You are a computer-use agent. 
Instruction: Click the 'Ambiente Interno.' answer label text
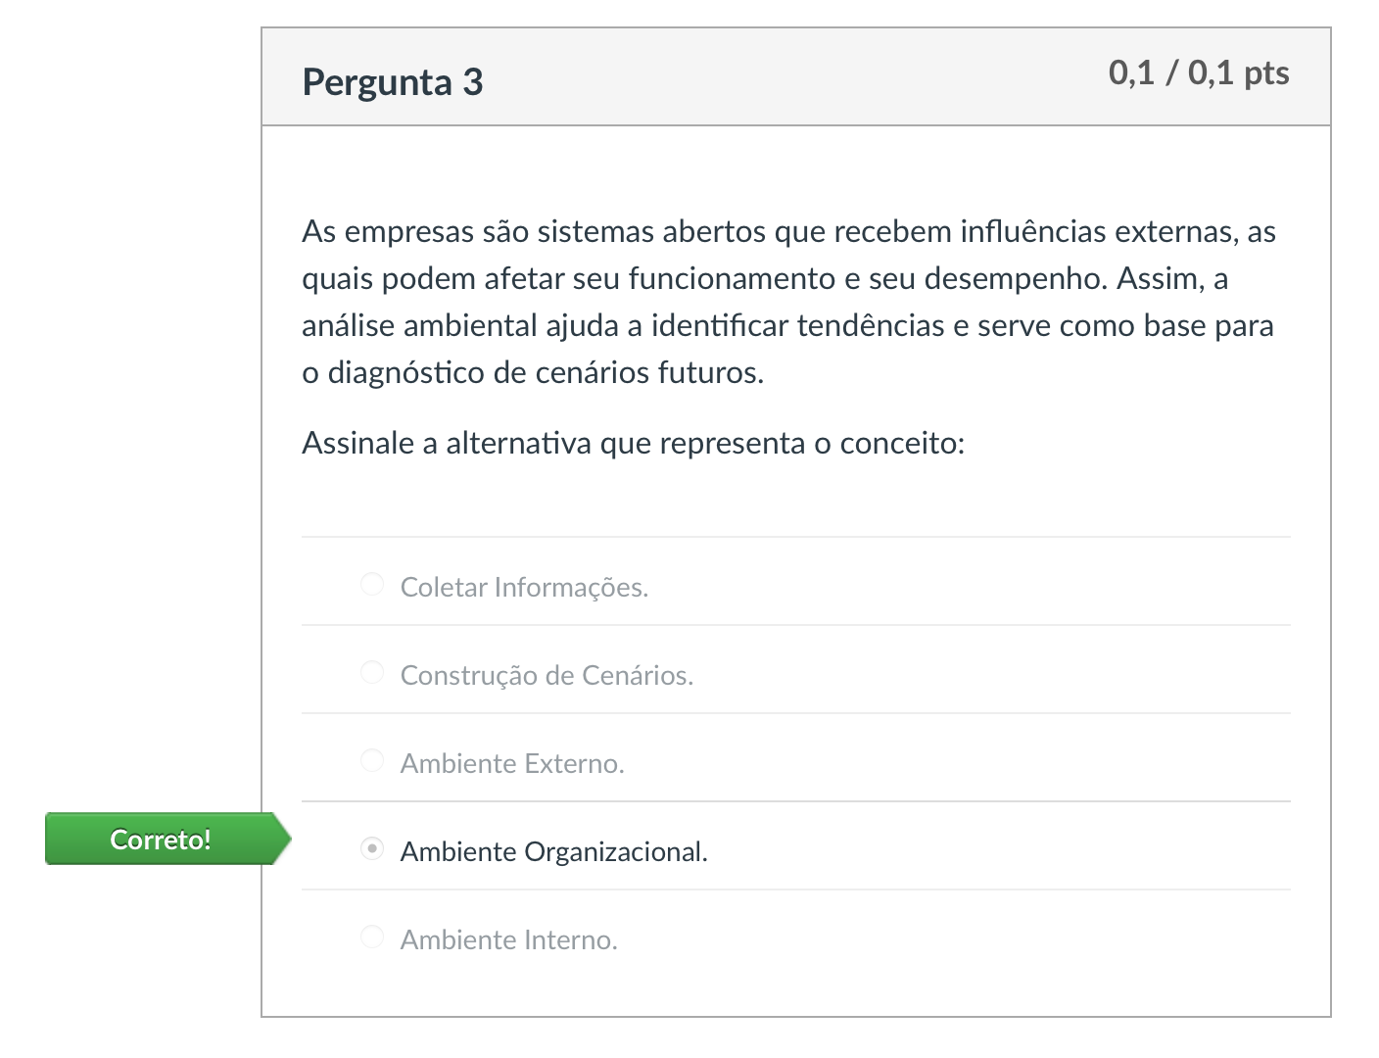[509, 940]
